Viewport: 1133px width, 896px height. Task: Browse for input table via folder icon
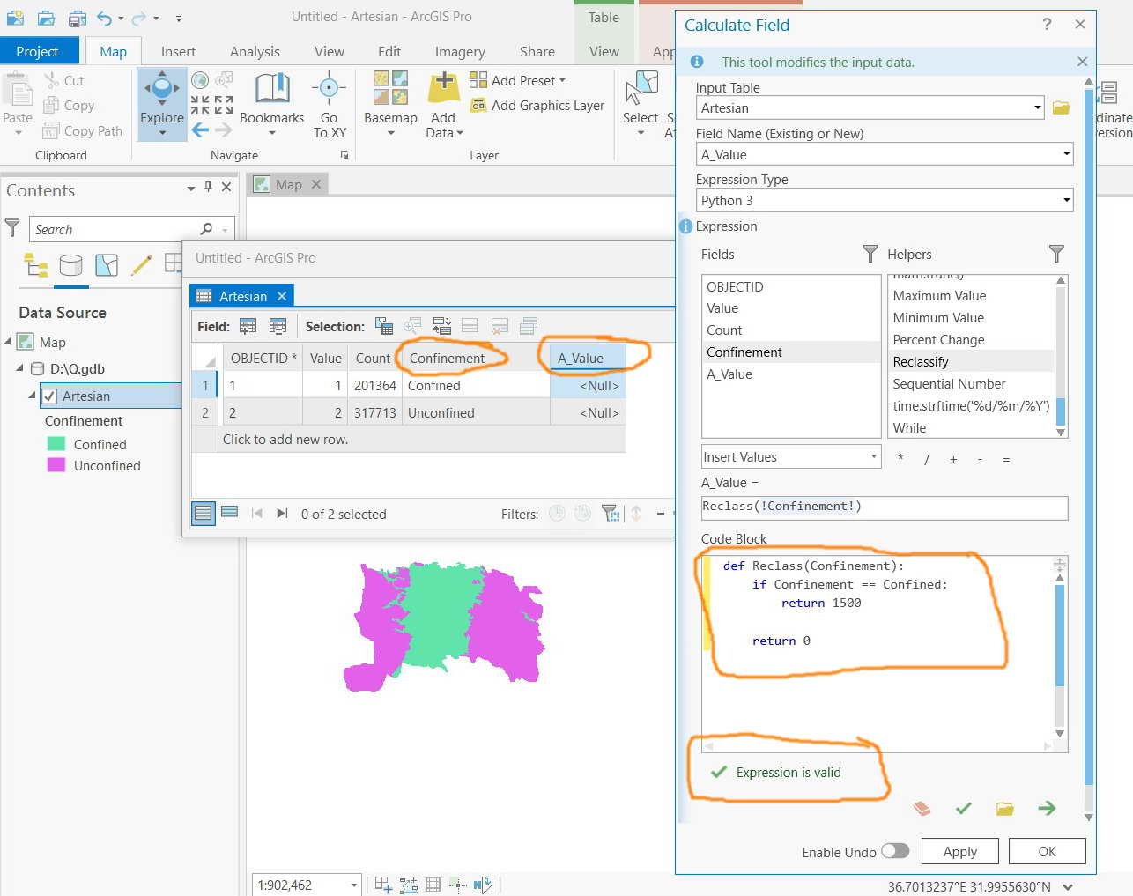click(x=1061, y=107)
